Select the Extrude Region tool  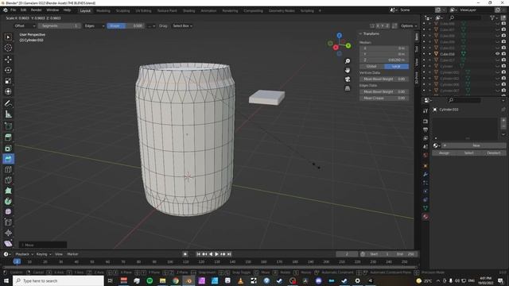pyautogui.click(x=8, y=137)
